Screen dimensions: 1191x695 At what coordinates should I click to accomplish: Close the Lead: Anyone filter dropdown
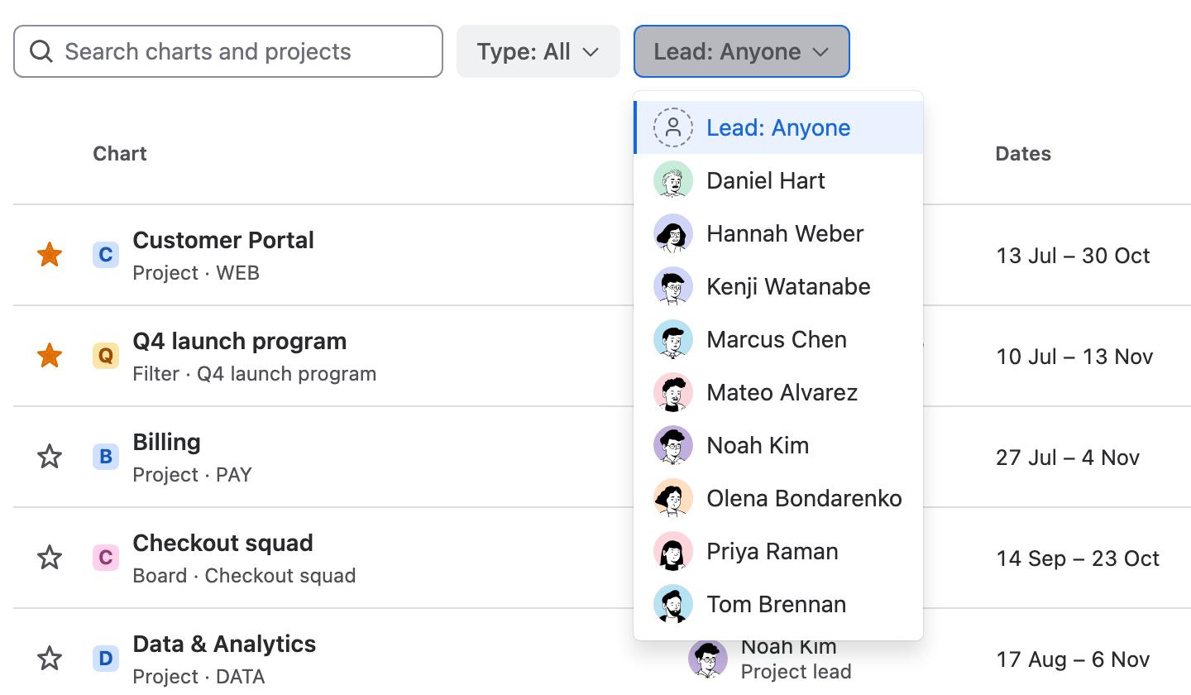tap(742, 51)
